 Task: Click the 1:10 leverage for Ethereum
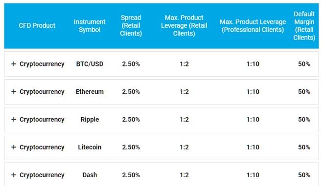(253, 92)
